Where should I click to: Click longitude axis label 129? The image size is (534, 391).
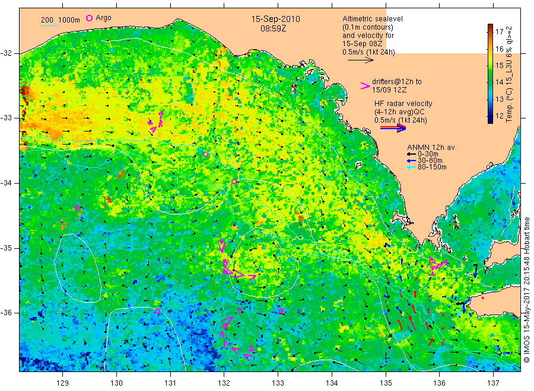63,383
